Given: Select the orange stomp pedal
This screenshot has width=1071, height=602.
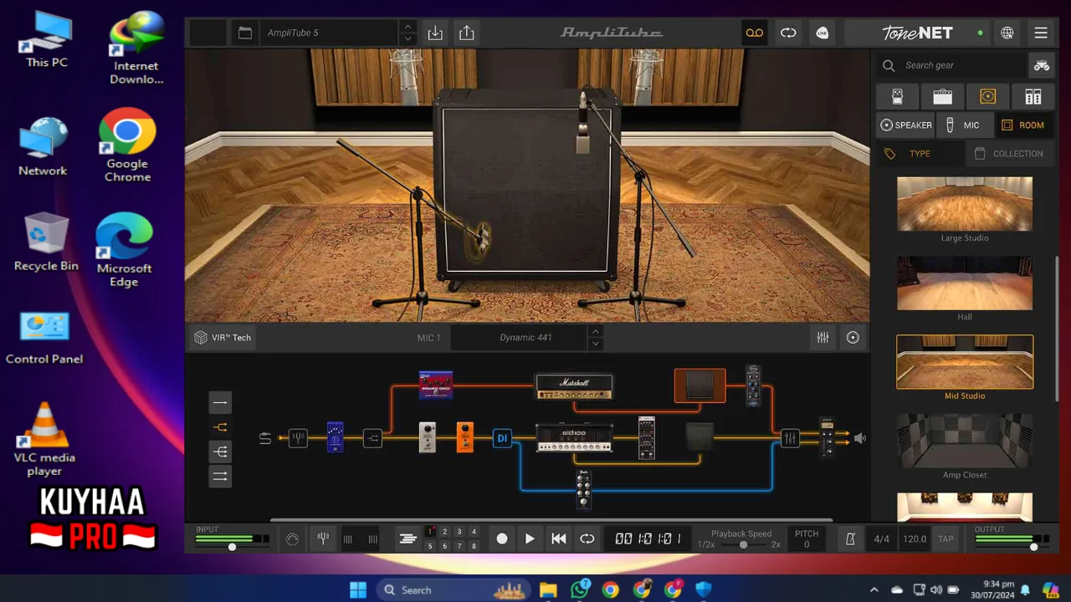Looking at the screenshot, I should point(465,437).
